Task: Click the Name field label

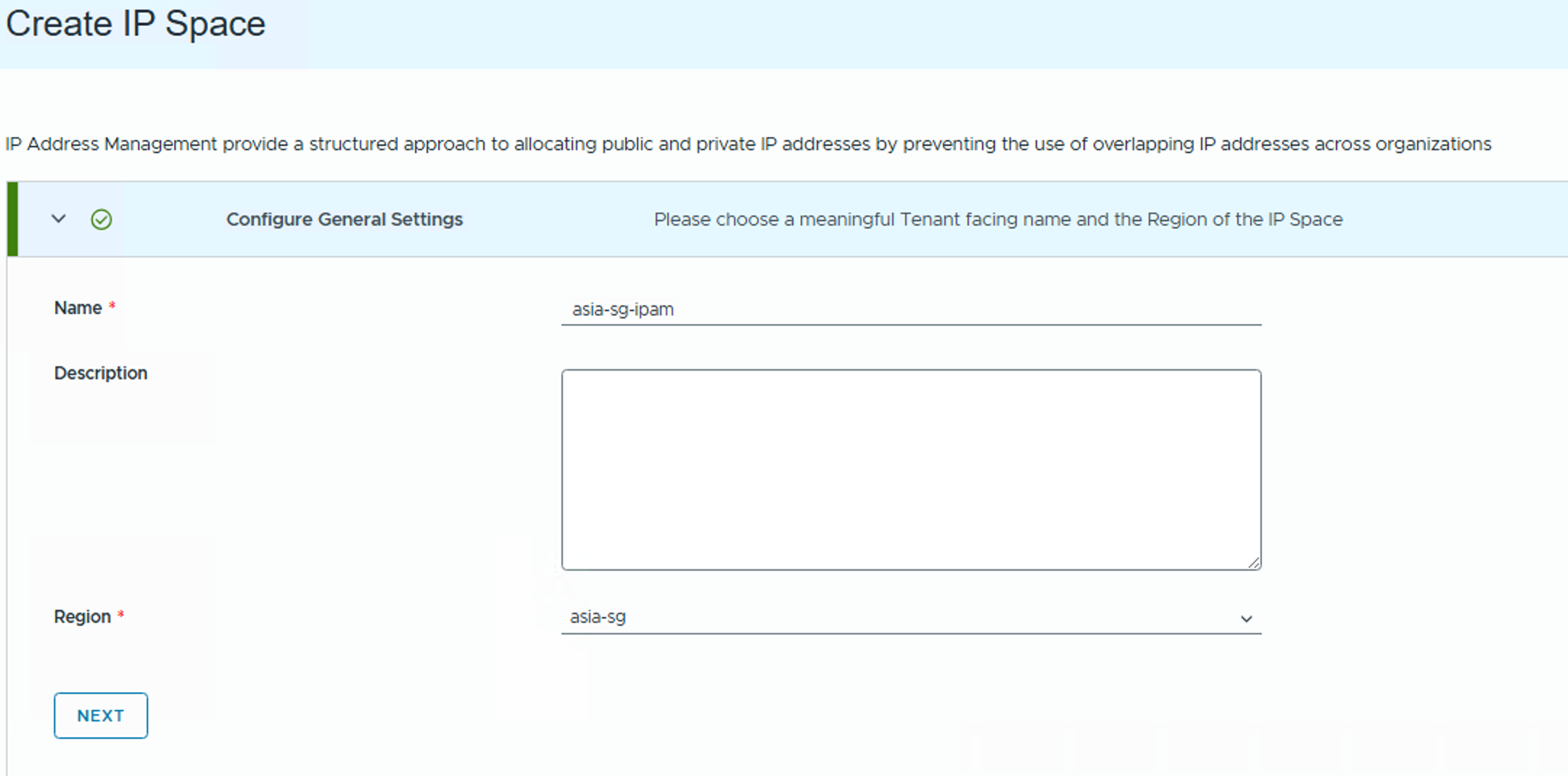Action: (78, 308)
